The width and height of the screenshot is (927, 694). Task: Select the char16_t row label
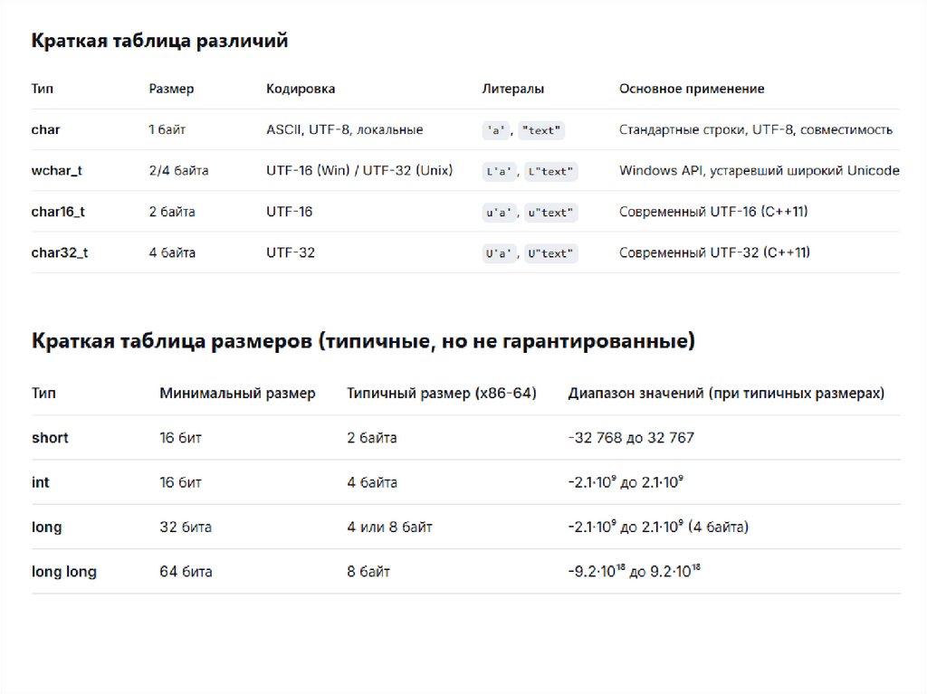click(x=58, y=212)
